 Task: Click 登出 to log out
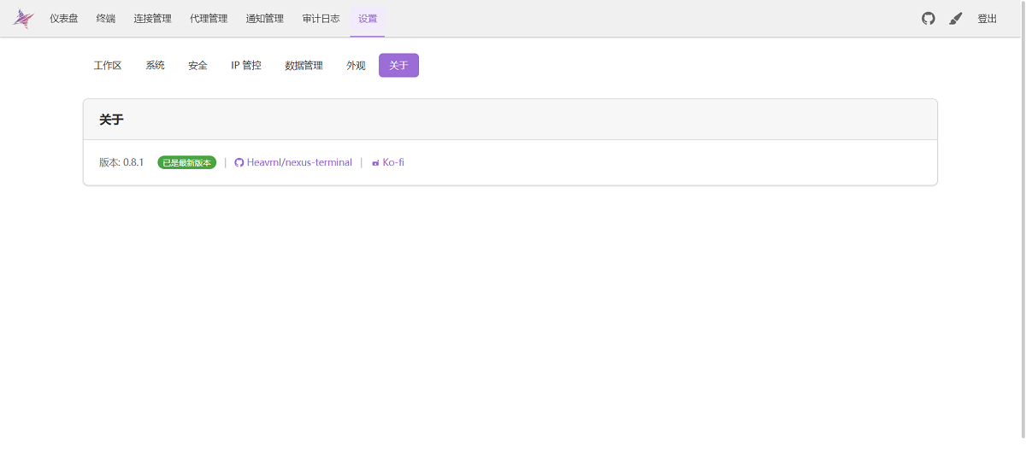987,19
